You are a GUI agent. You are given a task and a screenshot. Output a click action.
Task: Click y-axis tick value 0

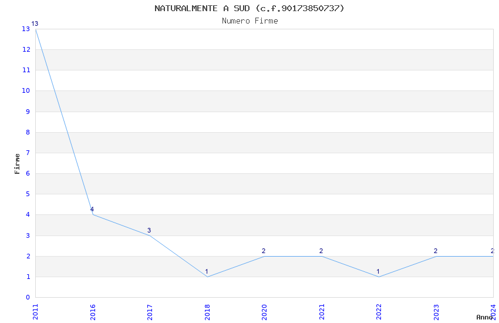(x=28, y=297)
